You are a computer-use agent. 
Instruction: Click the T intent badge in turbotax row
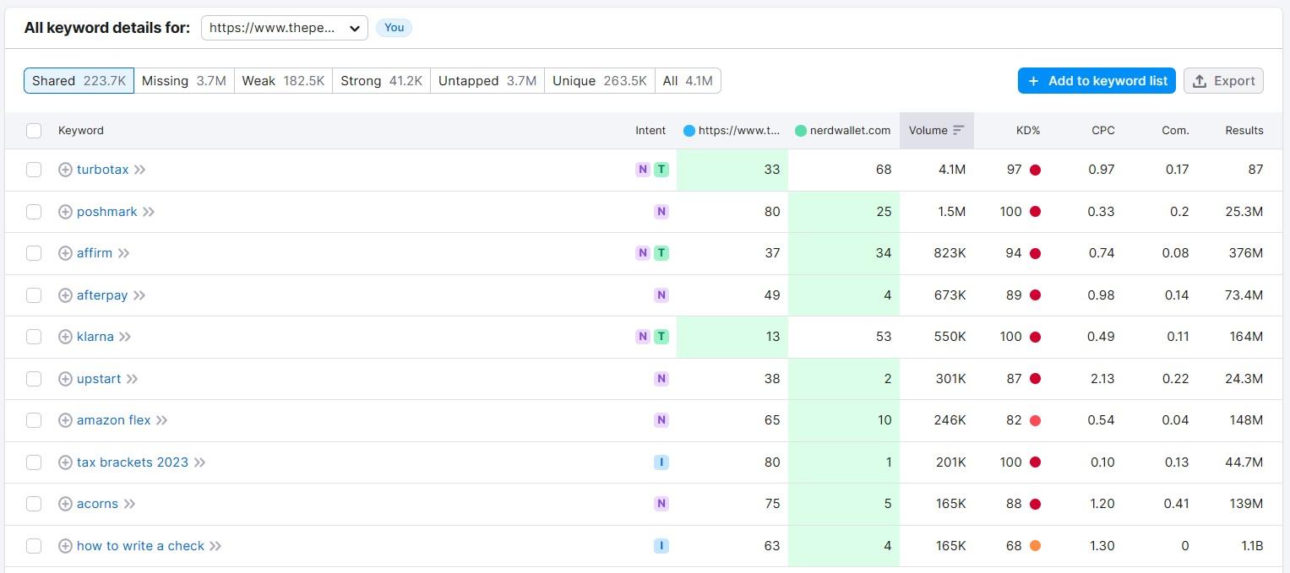click(661, 170)
